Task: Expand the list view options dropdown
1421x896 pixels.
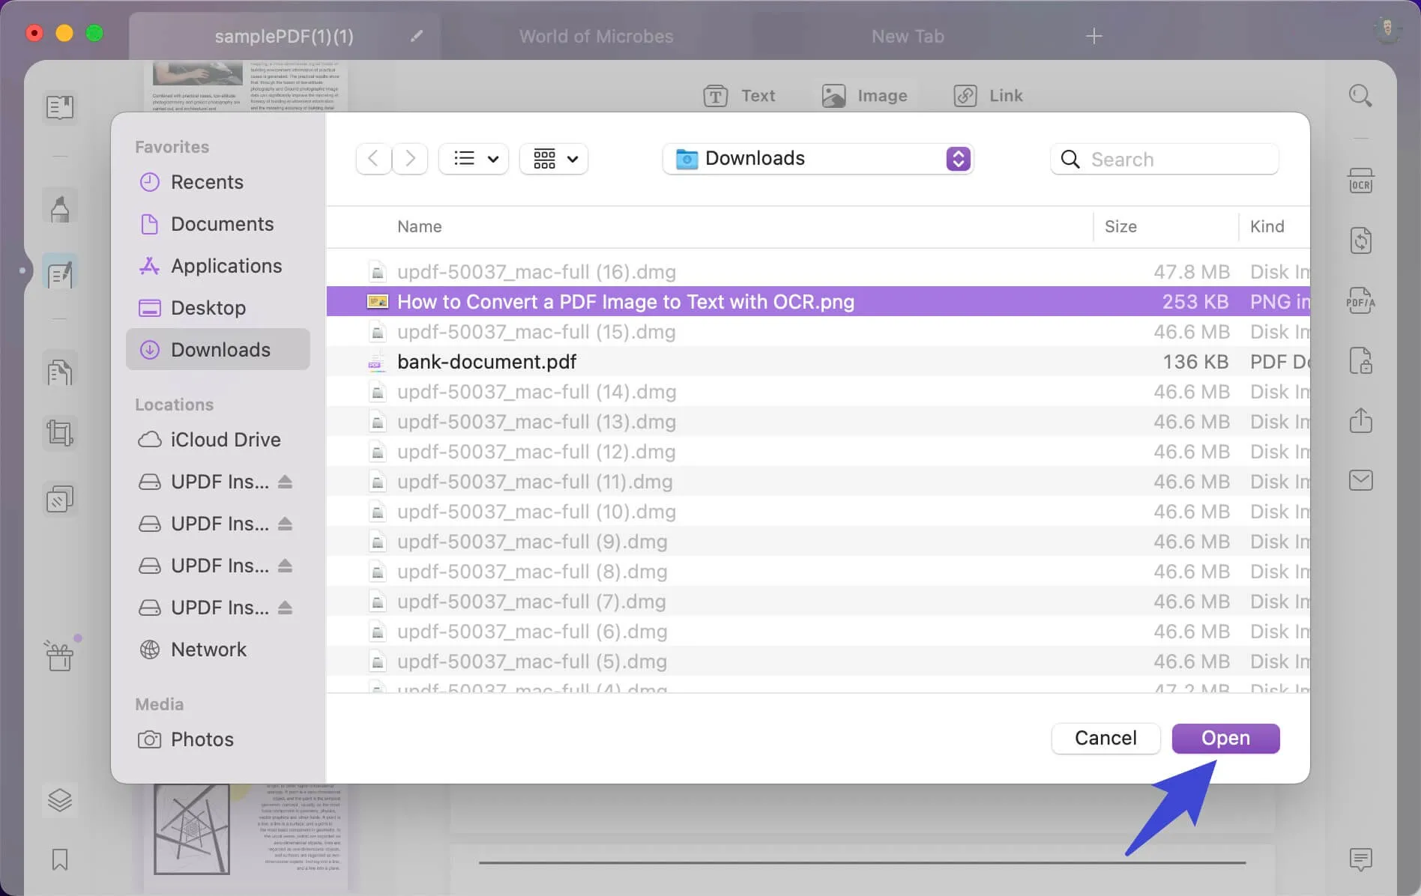Action: click(x=473, y=158)
